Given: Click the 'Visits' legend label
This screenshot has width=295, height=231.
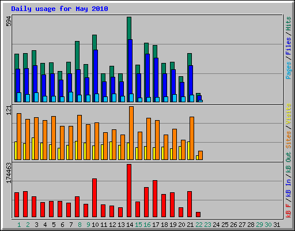Looking at the screenshot, I should (288, 114).
